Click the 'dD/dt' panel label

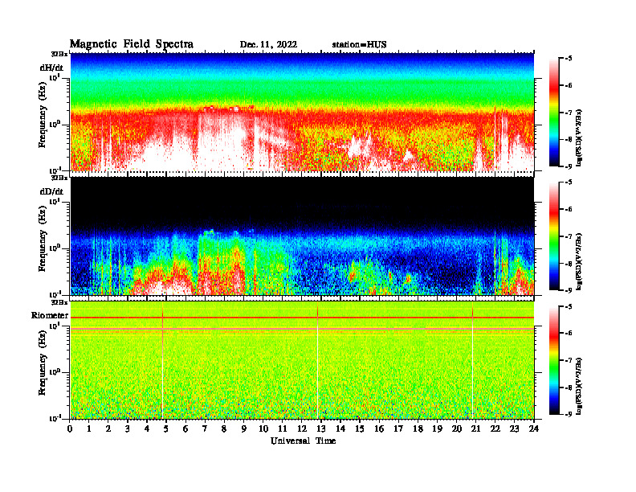(x=51, y=191)
